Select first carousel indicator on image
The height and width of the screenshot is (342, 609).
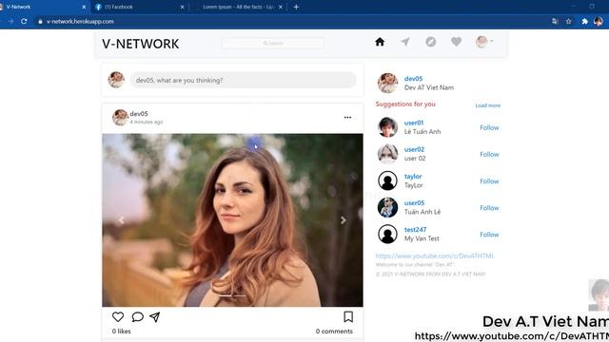(x=226, y=295)
